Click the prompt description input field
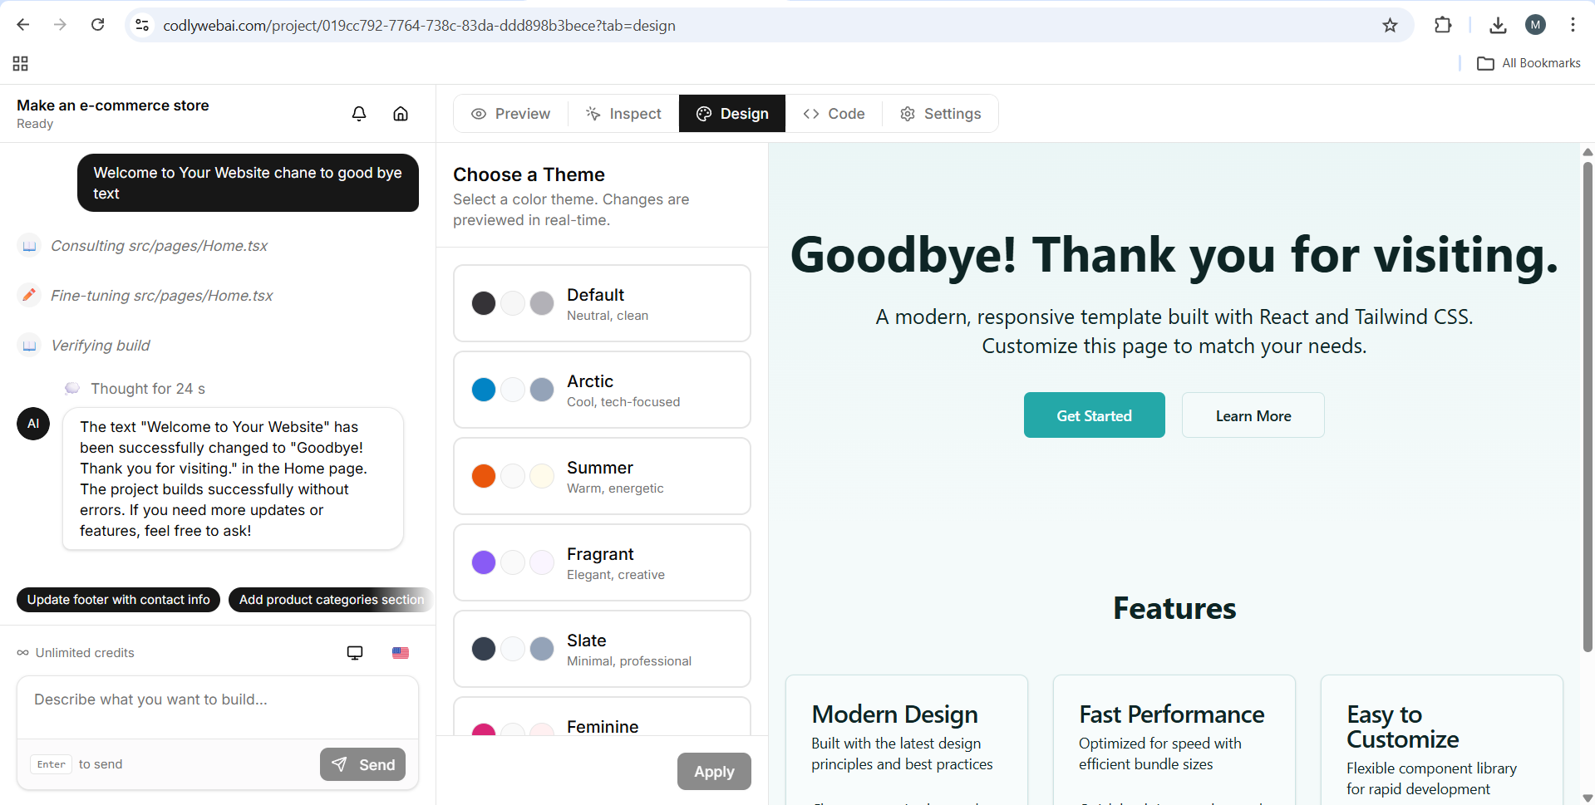This screenshot has height=805, width=1595. pos(218,700)
